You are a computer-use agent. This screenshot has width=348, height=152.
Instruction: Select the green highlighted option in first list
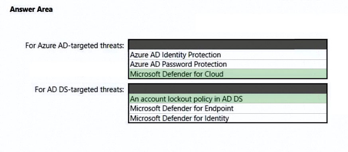point(228,73)
